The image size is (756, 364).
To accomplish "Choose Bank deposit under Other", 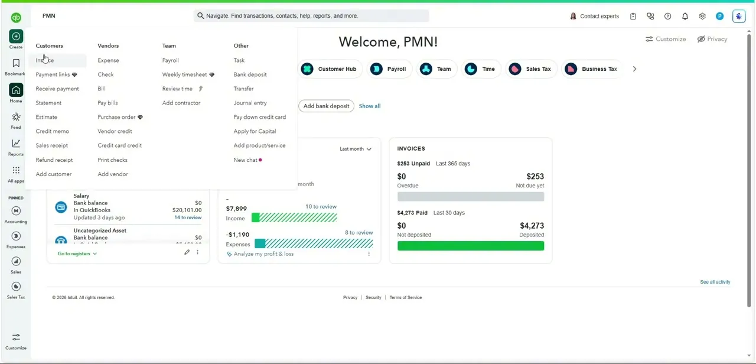I will (250, 74).
